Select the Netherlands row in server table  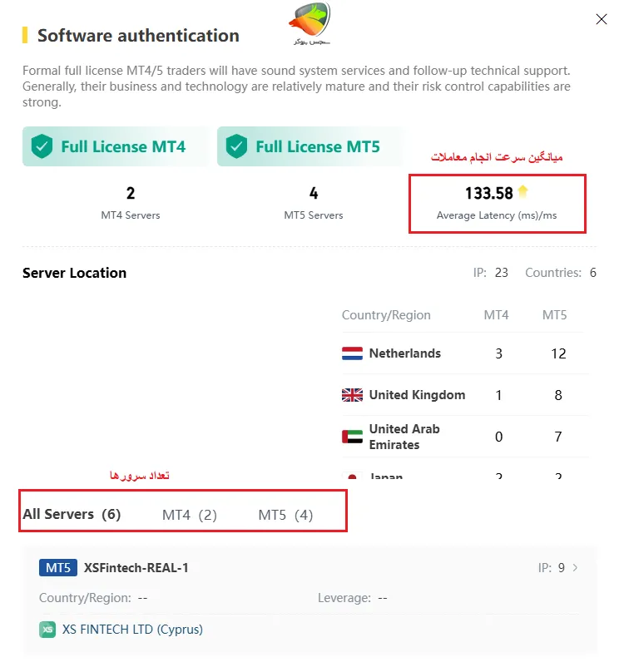462,353
